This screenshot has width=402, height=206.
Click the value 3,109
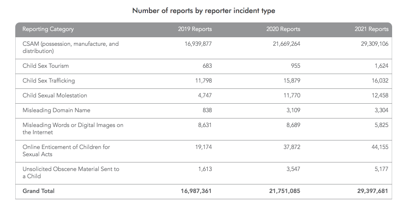[293, 110]
